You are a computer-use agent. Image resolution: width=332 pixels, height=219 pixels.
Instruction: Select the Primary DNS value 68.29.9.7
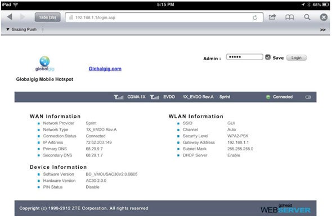pyautogui.click(x=94, y=149)
